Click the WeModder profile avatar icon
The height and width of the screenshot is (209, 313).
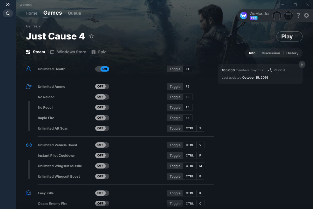(x=244, y=16)
